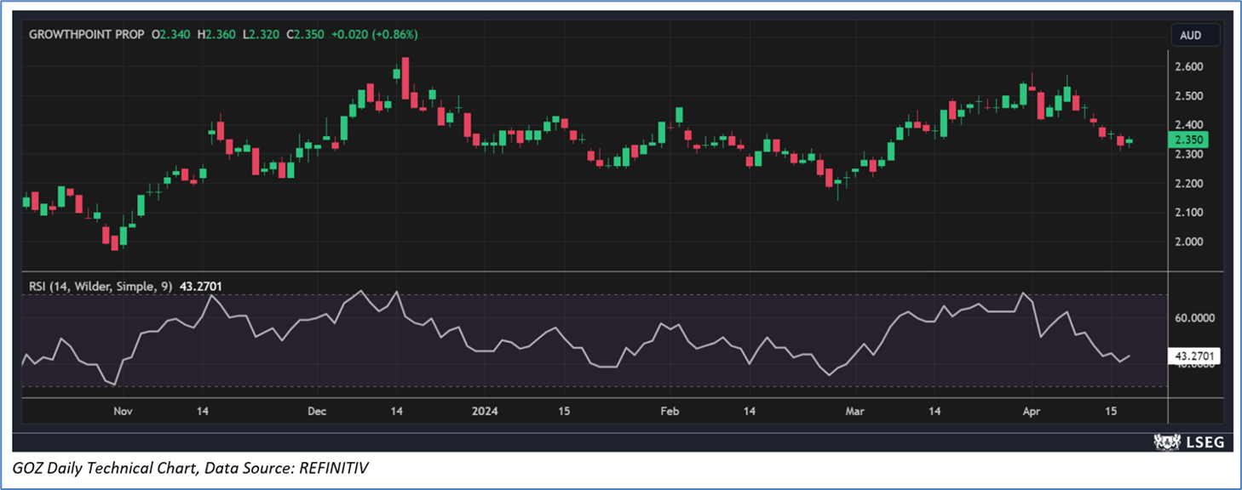Screen dimensions: 1242x490
Task: Click the Apr date axis label
Action: (x=1032, y=412)
